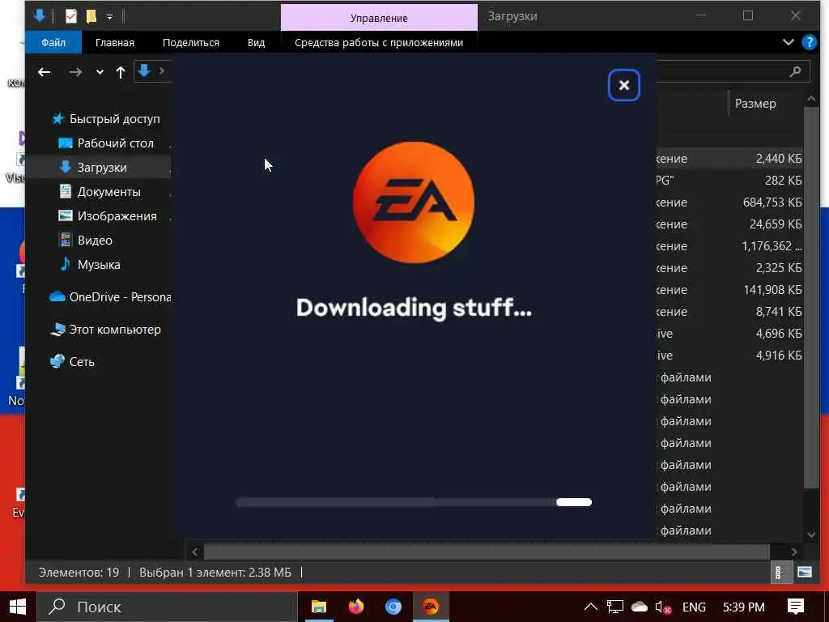Screen dimensions: 829x622
Task: Open Explorer help question mark
Action: (x=809, y=42)
